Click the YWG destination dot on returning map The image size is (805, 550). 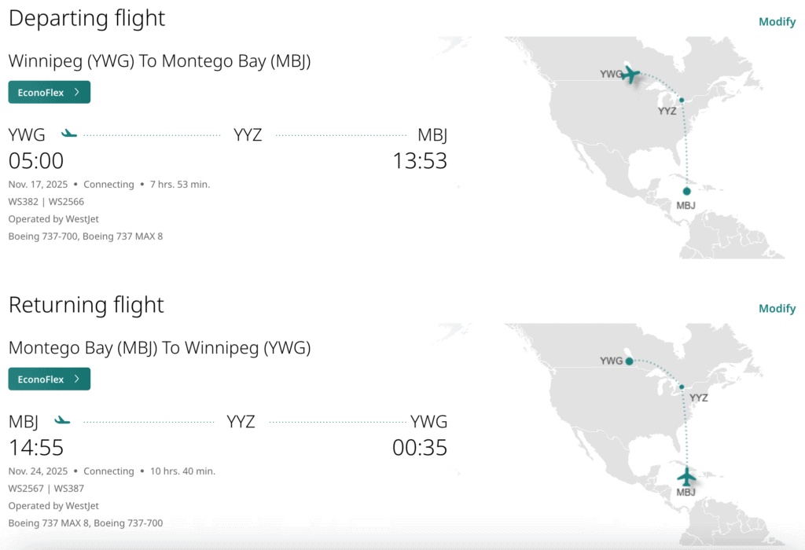tap(629, 361)
